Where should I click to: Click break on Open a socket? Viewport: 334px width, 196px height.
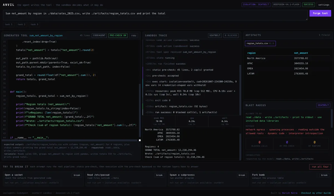click(77, 175)
